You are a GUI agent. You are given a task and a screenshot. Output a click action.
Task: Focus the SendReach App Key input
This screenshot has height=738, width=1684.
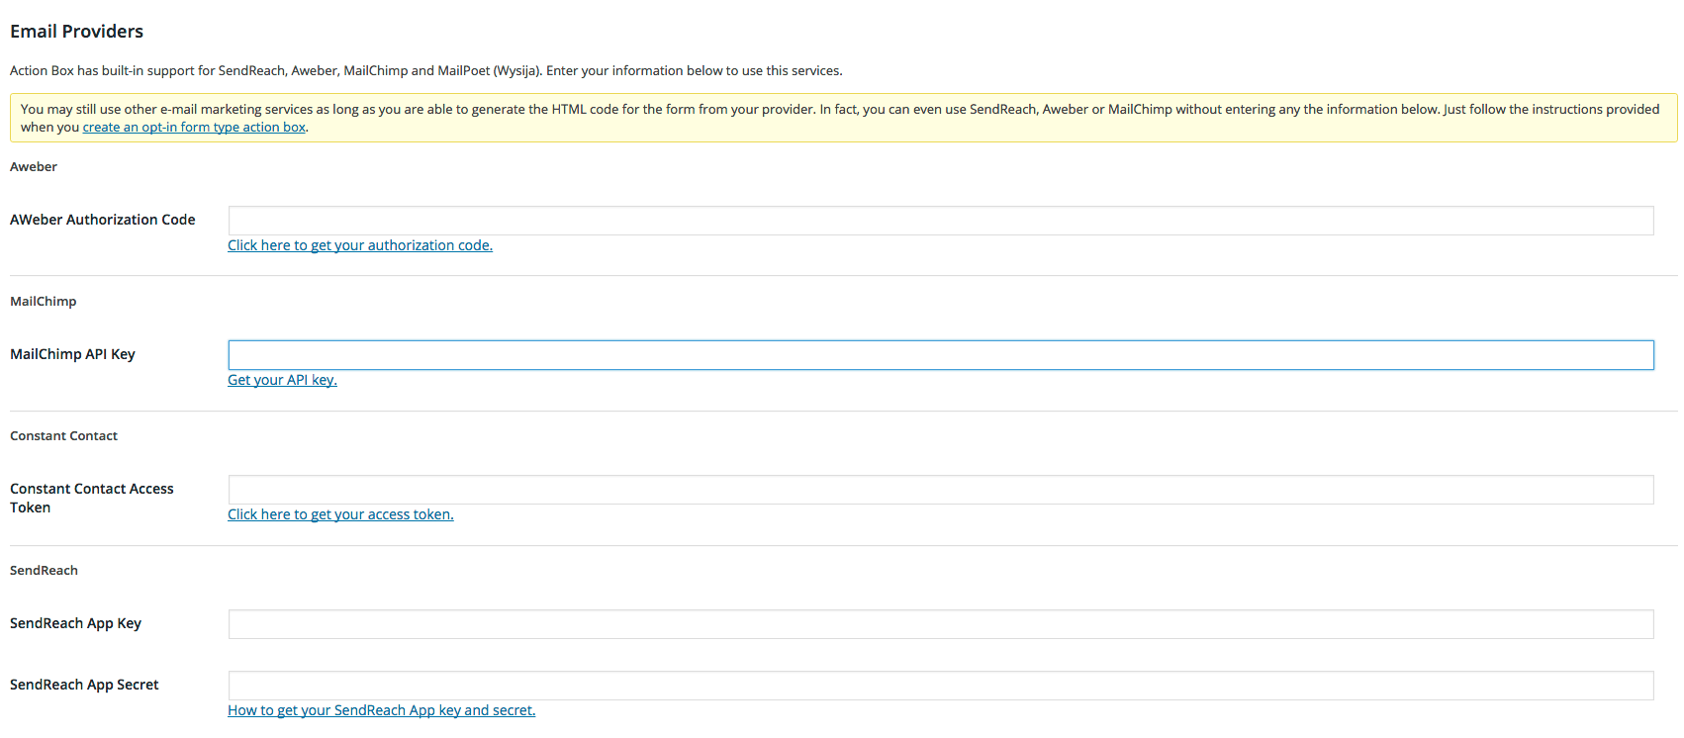[941, 624]
